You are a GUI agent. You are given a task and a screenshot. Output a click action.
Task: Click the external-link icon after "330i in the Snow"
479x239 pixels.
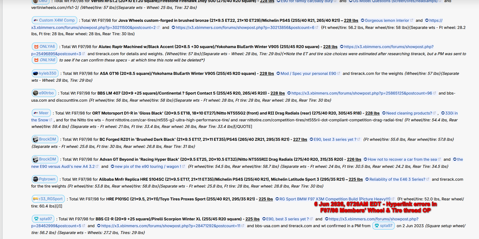[51, 120]
